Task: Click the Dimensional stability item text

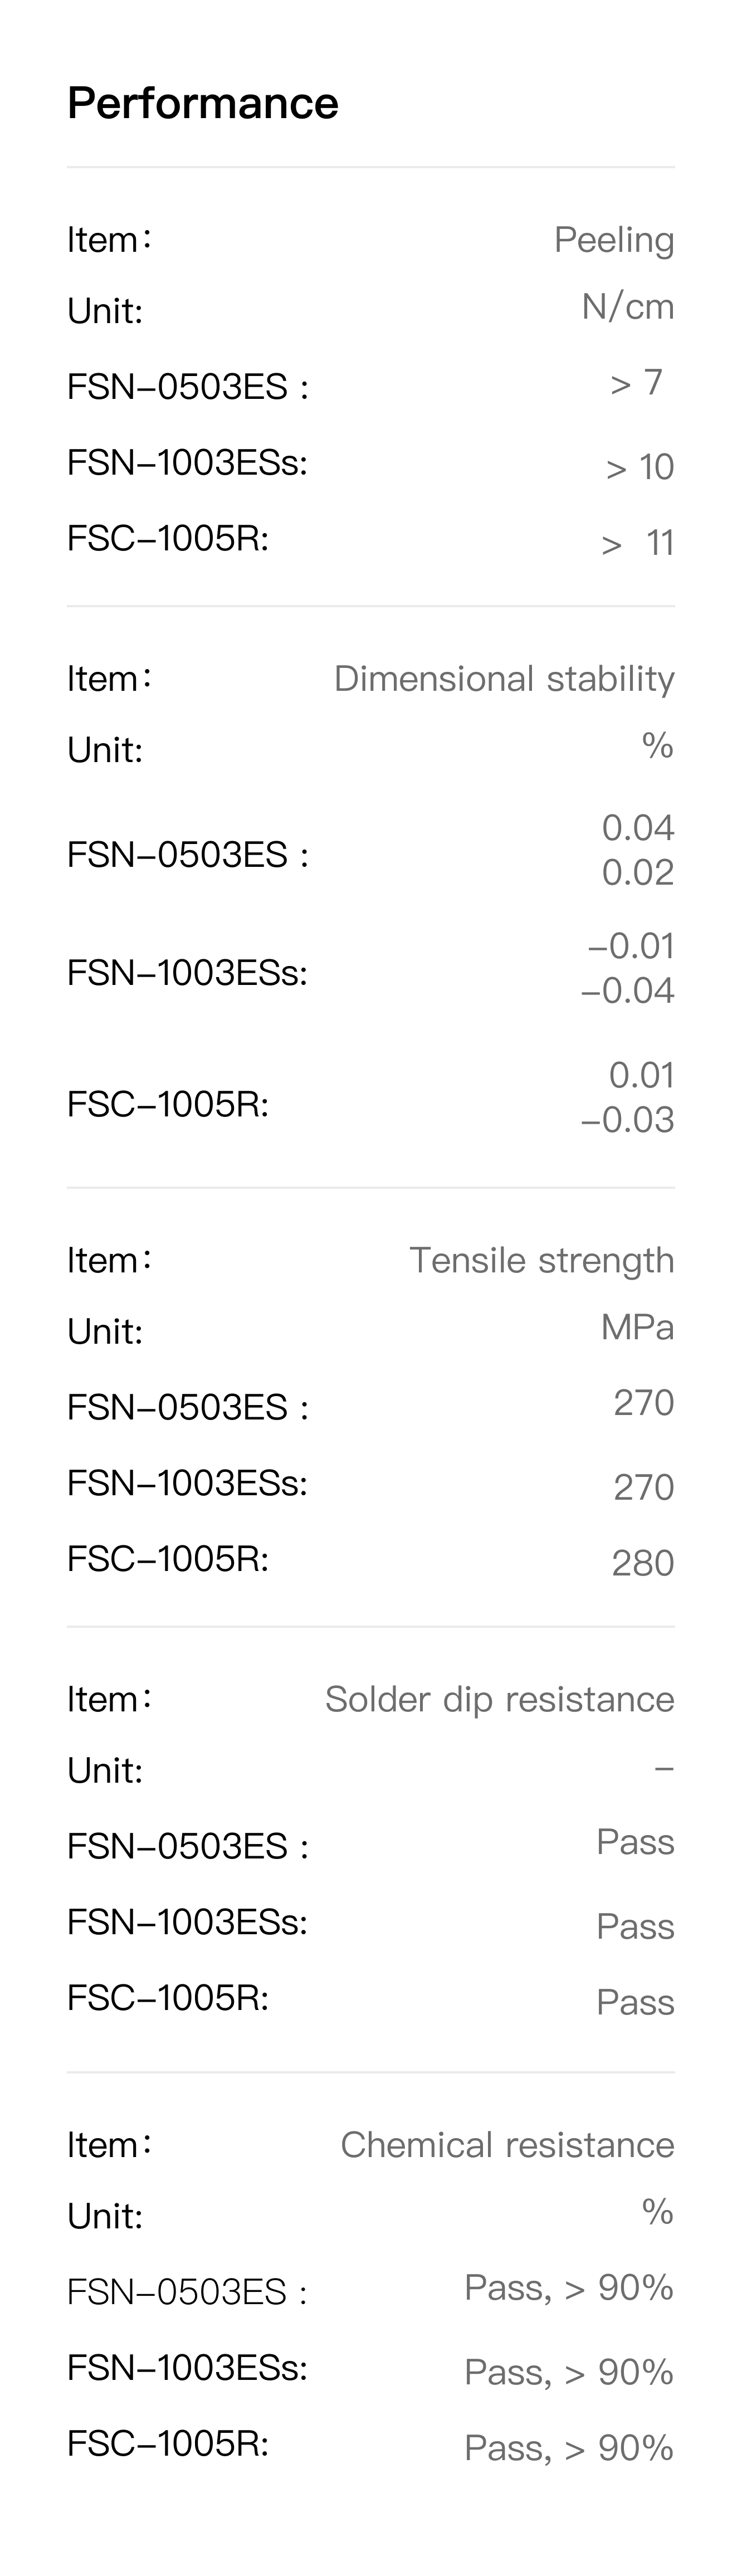Action: [x=504, y=679]
